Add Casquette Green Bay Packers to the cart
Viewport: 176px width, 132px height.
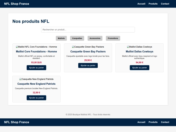coord(88,66)
